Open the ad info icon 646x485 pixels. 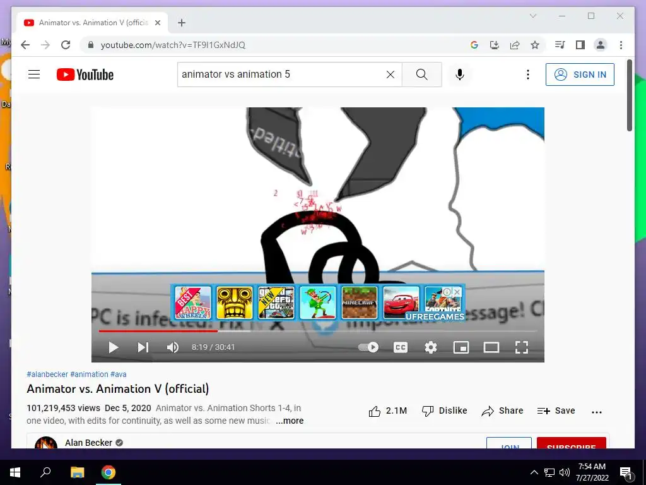[447, 292]
